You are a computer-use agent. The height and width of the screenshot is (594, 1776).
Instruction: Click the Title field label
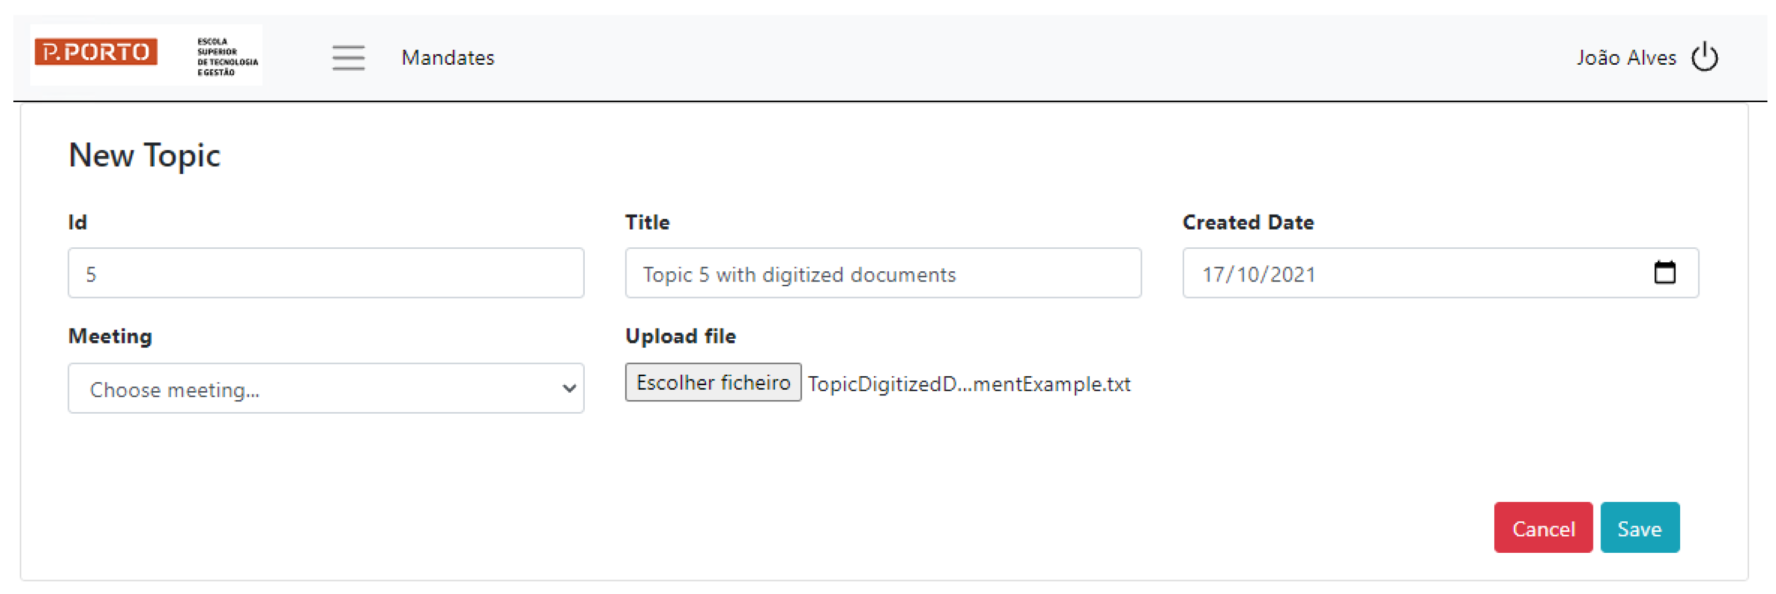tap(647, 223)
